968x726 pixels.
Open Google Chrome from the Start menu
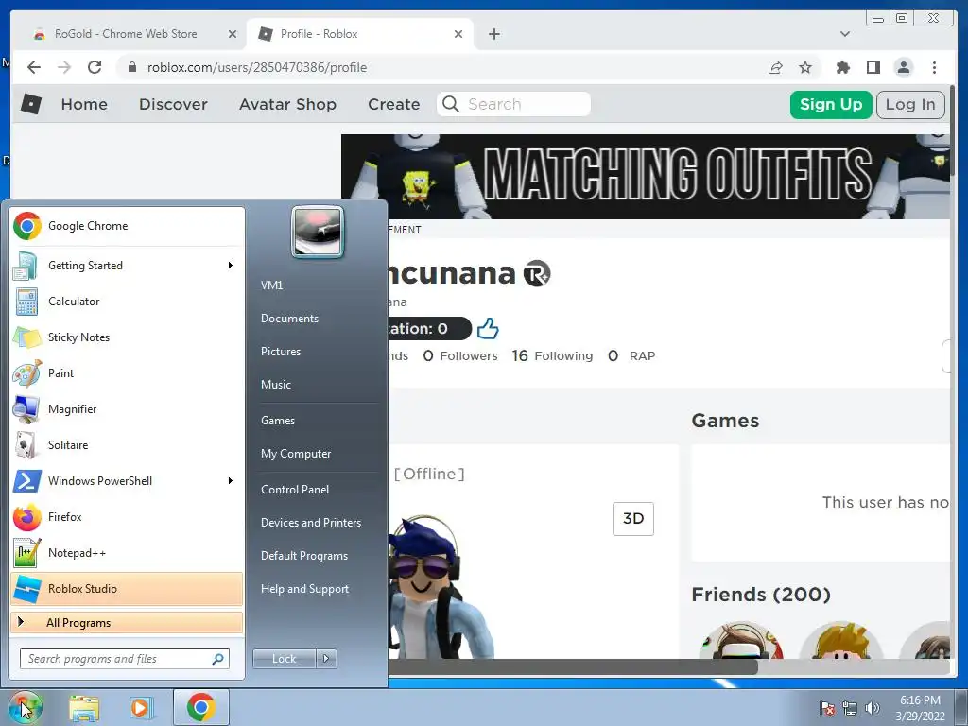(x=127, y=226)
